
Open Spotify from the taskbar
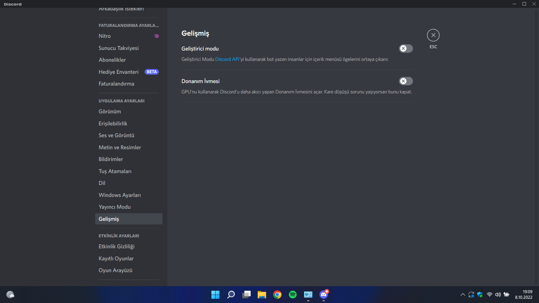click(293, 295)
